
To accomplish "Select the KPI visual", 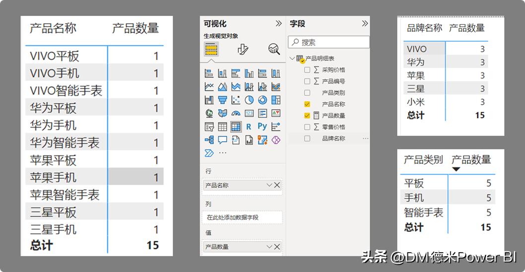I will click(276, 113).
